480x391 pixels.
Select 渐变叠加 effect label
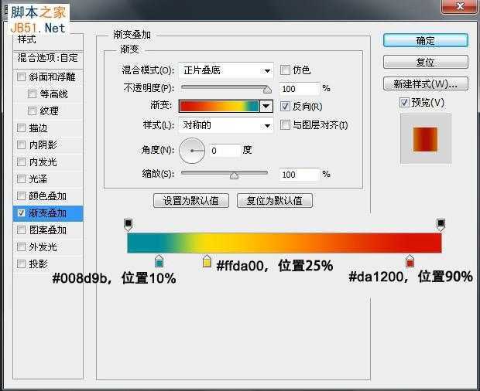[47, 213]
